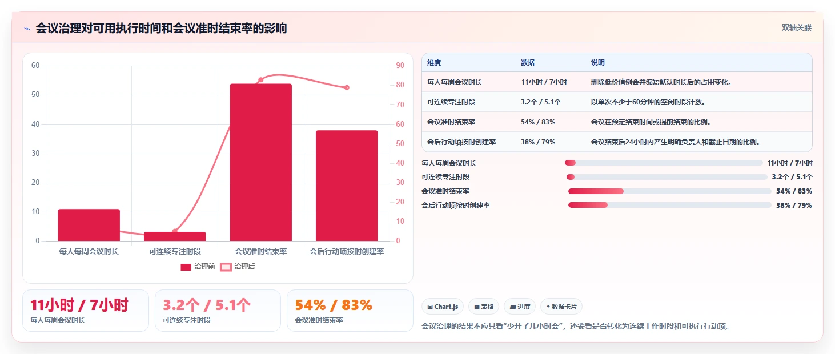Toggle the 治理后 legend item
Viewport: 835px width, 354px height.
click(x=238, y=267)
